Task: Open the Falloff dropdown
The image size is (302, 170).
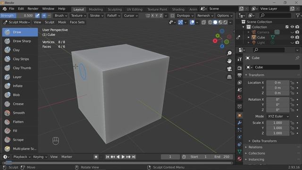Action: coord(113,16)
